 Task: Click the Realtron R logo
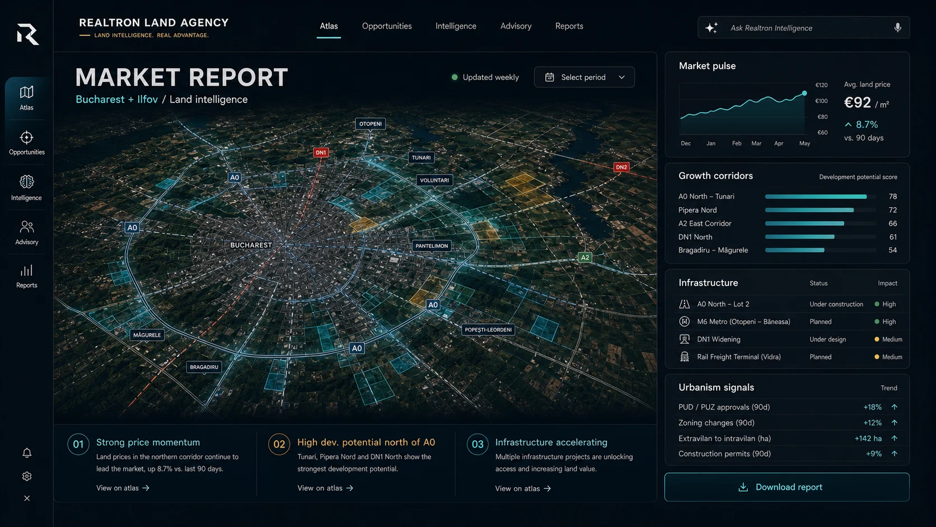(x=27, y=34)
